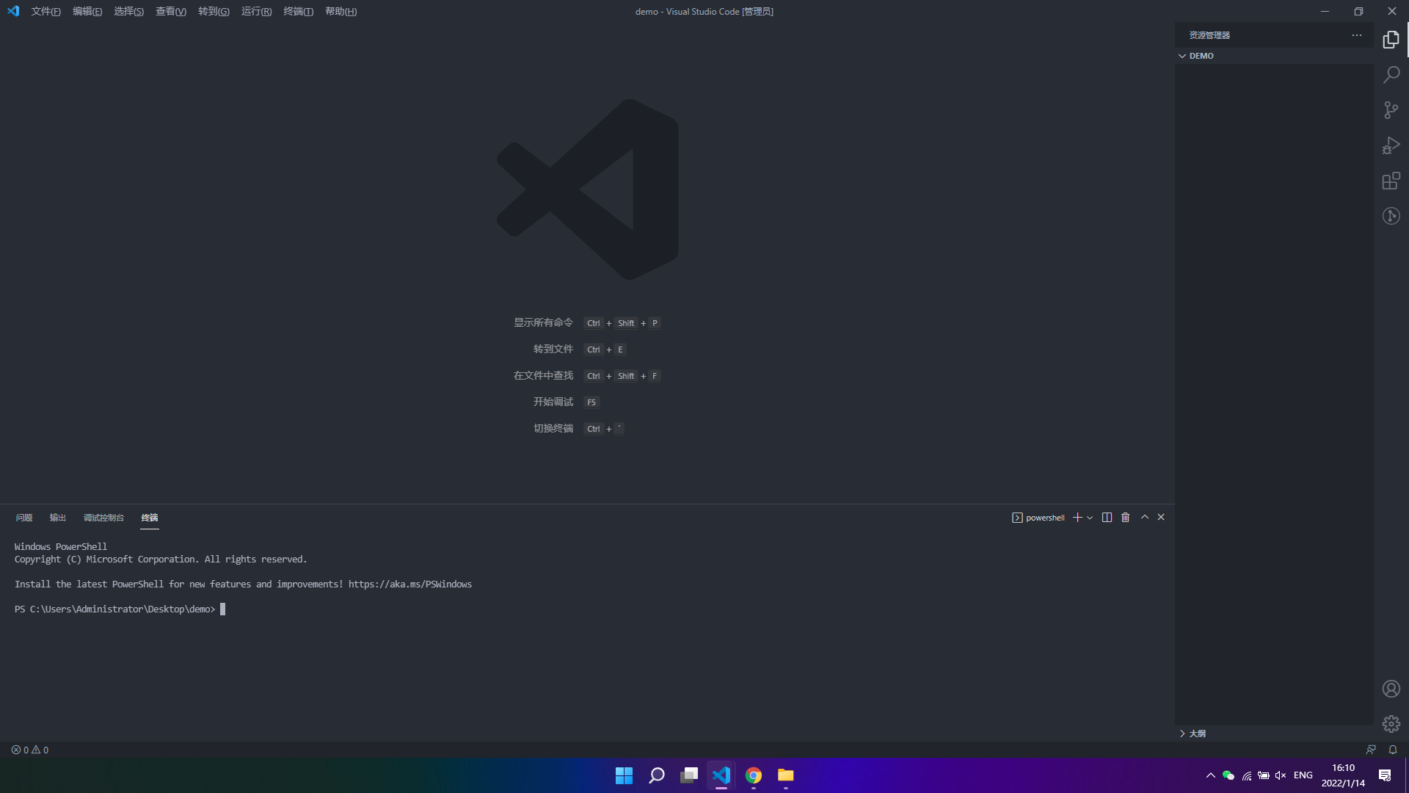Click the VS Code taskbar icon
Image resolution: width=1409 pixels, height=793 pixels.
[x=721, y=775]
